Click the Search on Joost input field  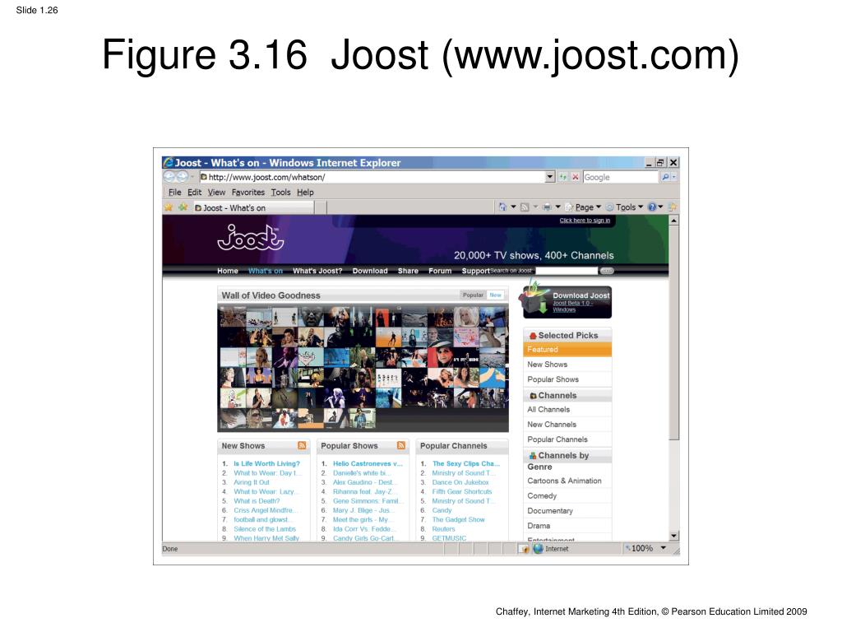[x=567, y=271]
